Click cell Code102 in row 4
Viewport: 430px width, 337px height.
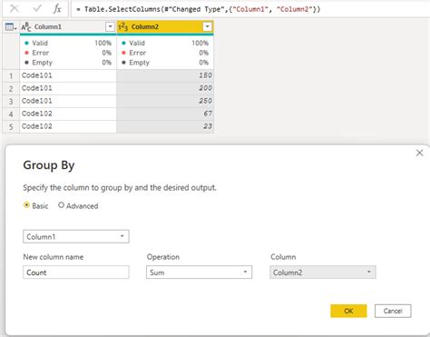click(68, 114)
